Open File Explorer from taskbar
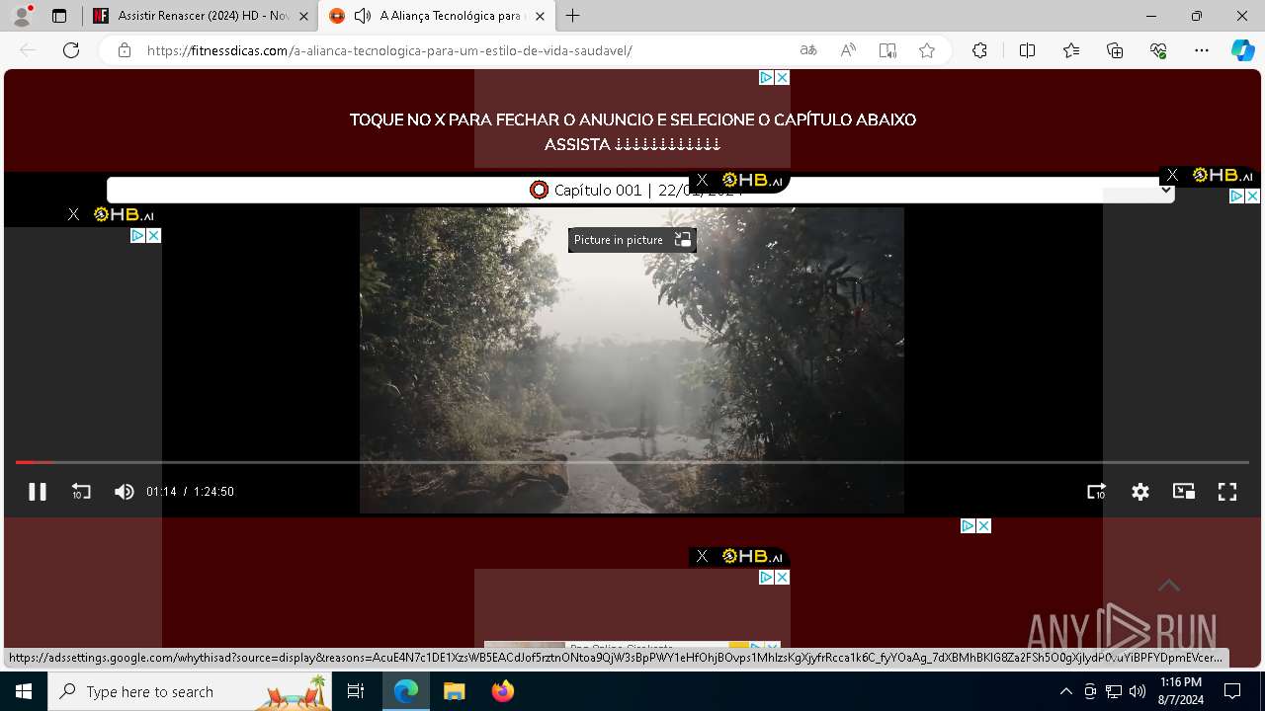The image size is (1265, 711). 454,691
